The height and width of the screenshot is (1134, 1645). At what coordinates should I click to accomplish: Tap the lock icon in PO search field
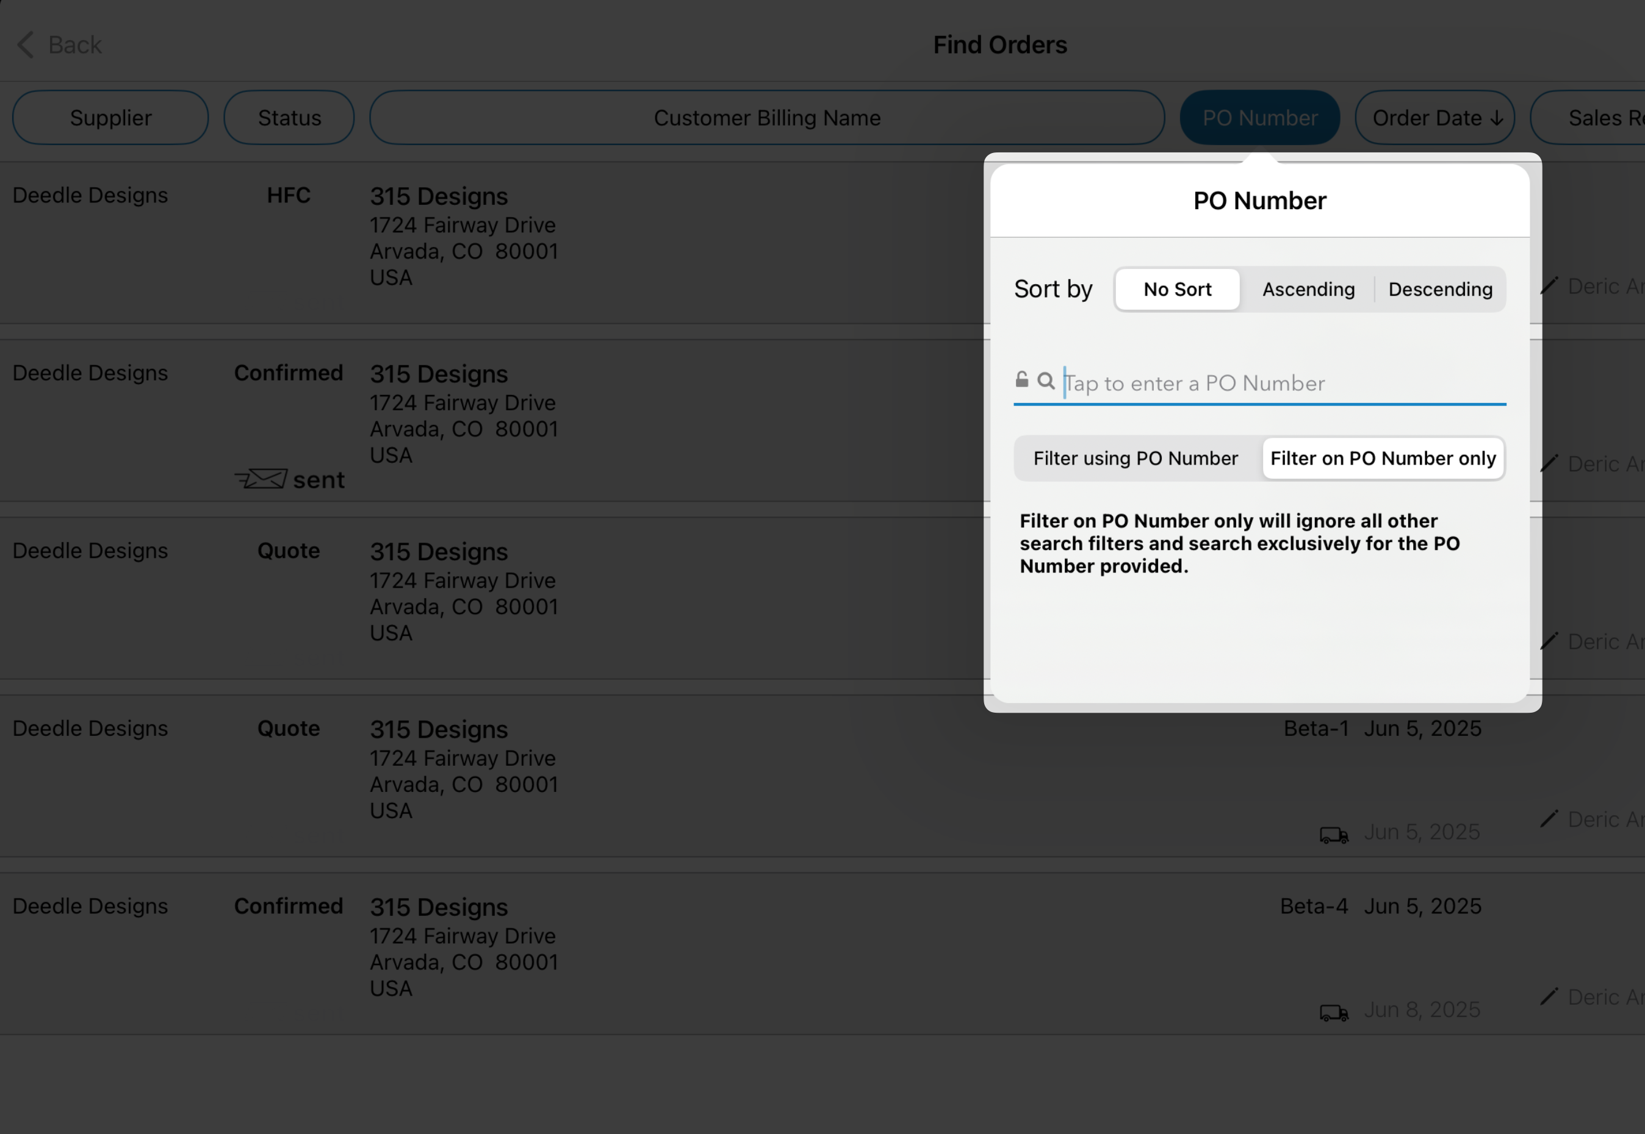tap(1021, 379)
